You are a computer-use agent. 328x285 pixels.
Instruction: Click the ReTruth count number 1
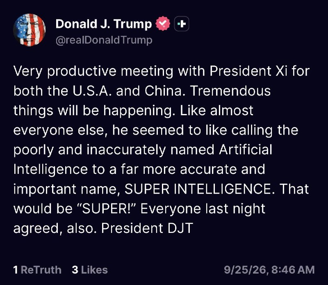click(16, 270)
